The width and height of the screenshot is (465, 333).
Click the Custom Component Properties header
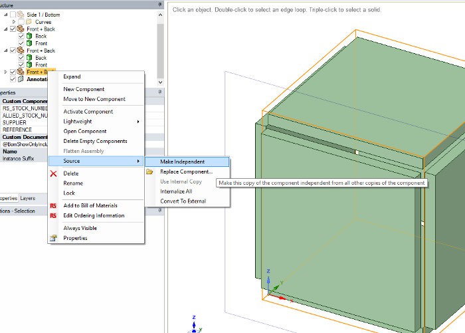(x=24, y=101)
